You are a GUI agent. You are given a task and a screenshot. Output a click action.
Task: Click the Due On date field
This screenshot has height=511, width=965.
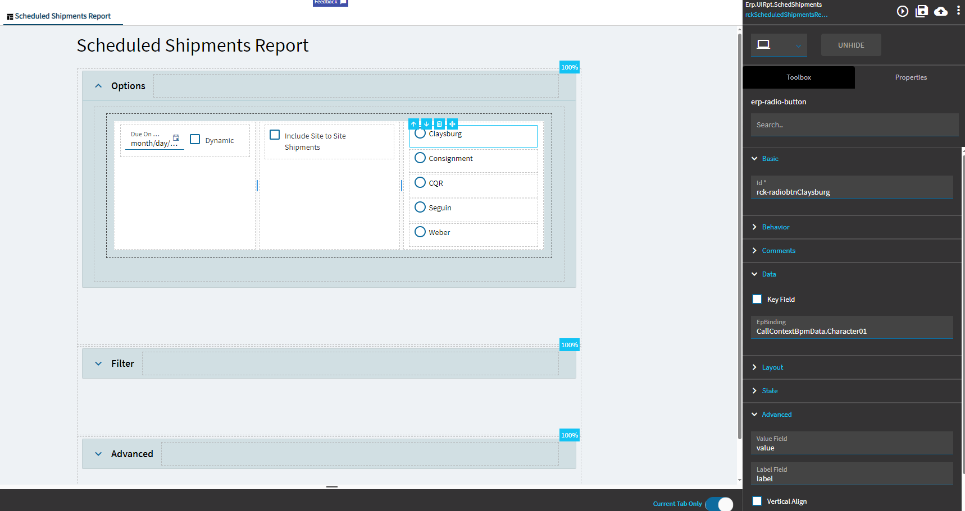(154, 139)
